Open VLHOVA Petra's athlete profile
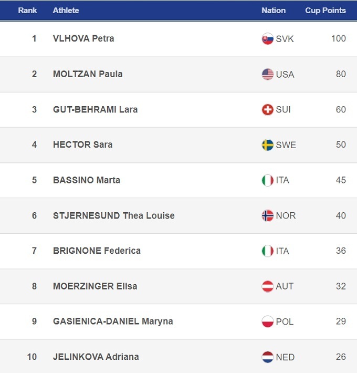This screenshot has height=373, width=357. click(83, 38)
